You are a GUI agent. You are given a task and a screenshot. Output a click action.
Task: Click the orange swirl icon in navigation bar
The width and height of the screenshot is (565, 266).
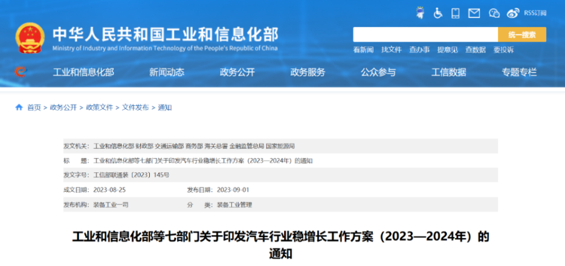(x=21, y=72)
